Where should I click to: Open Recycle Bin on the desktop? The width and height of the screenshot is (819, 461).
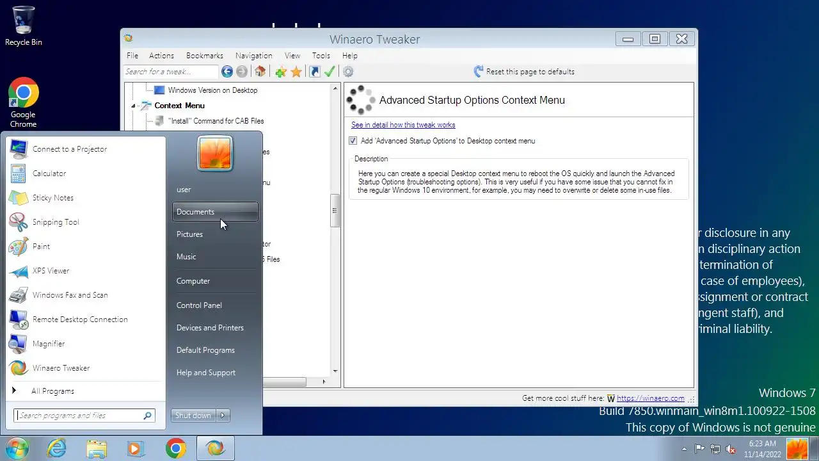23,26
